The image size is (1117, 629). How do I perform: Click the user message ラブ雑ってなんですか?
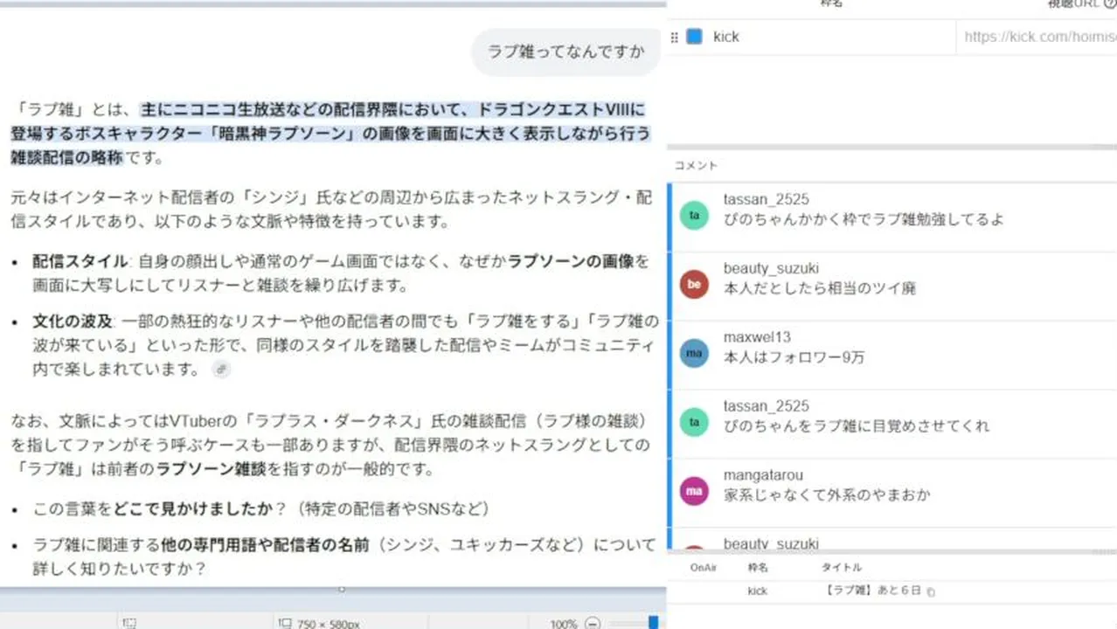[565, 52]
